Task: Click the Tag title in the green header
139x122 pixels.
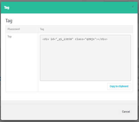Action: tap(7, 7)
